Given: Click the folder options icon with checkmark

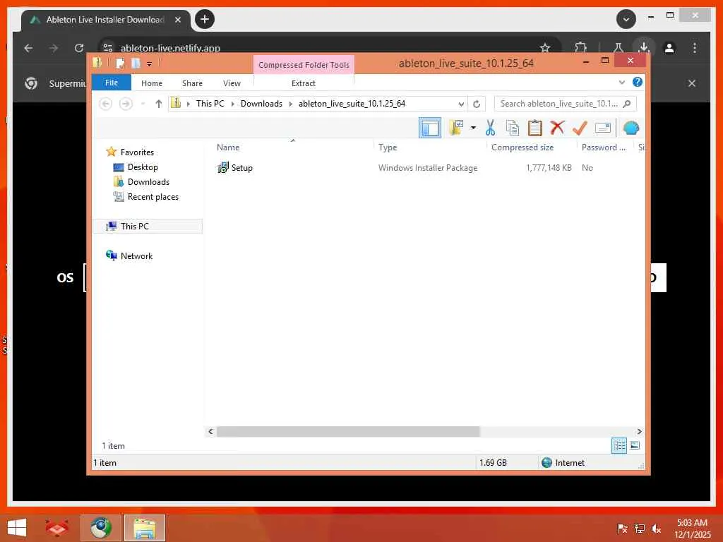Looking at the screenshot, I should (457, 128).
